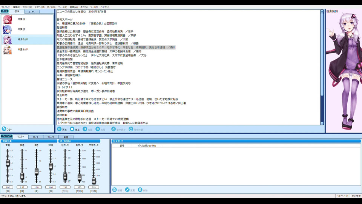The height and width of the screenshot is (204, 362).
Task: Click the 削除 trash icon
Action: (140, 190)
